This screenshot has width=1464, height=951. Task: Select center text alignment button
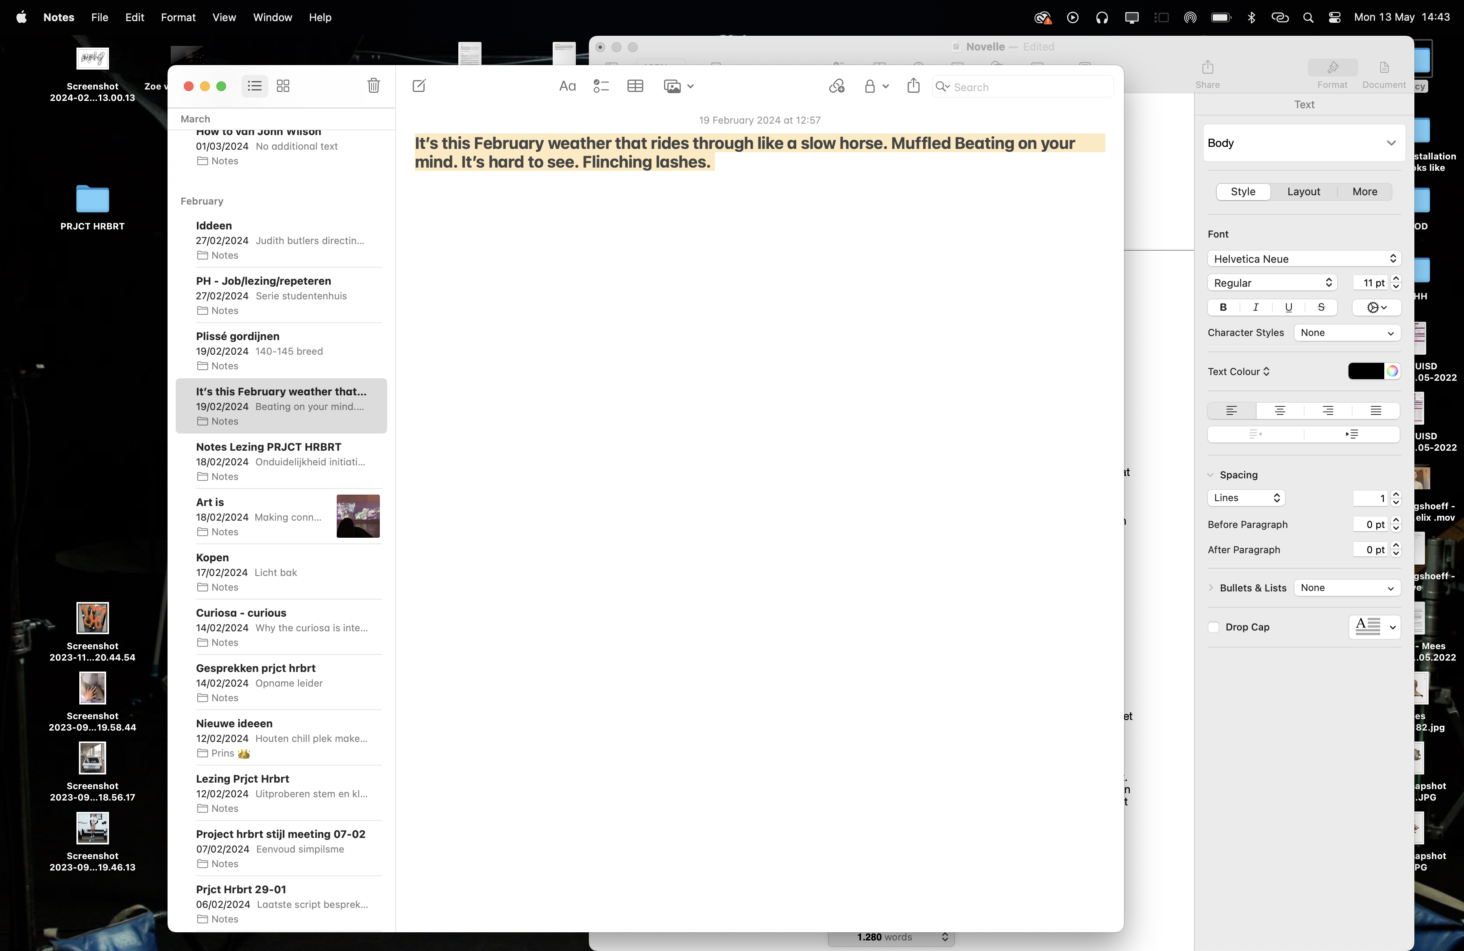pos(1279,410)
